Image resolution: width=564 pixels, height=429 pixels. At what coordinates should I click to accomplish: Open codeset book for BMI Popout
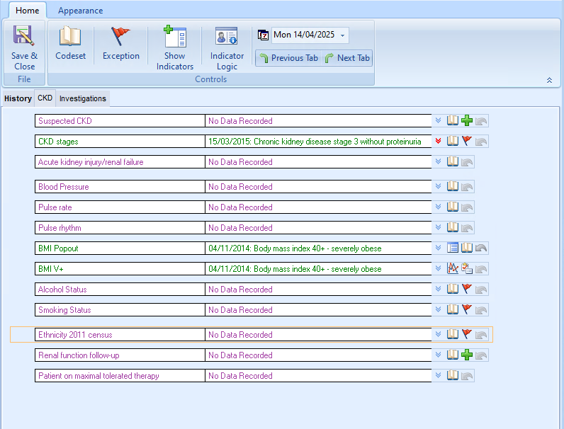(x=467, y=248)
